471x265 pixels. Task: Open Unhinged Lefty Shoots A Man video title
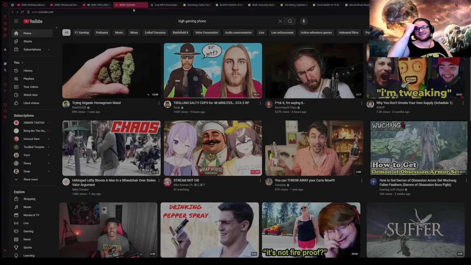[114, 183]
